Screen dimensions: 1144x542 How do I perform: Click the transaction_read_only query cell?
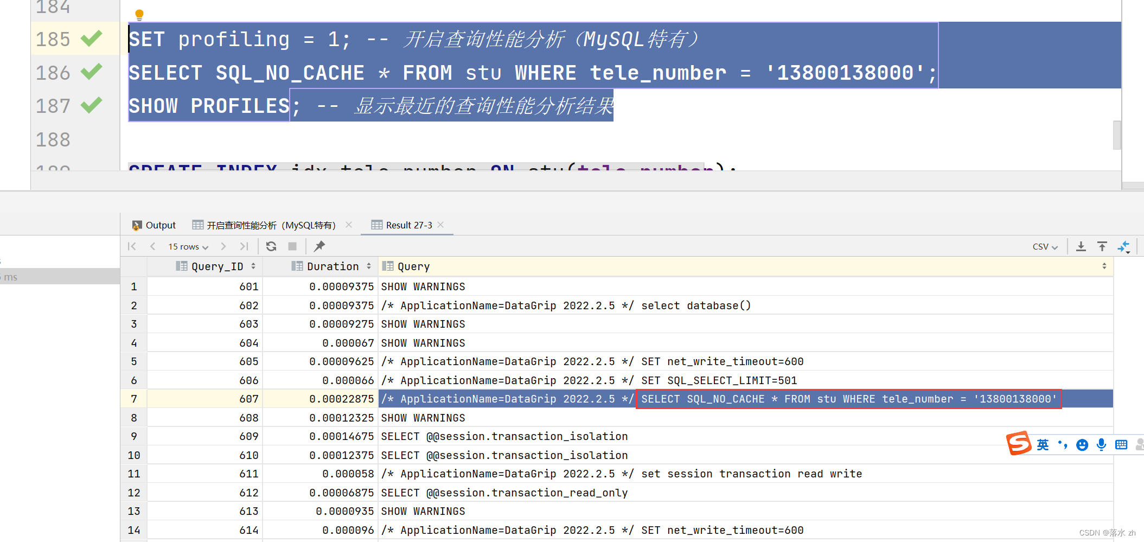745,493
